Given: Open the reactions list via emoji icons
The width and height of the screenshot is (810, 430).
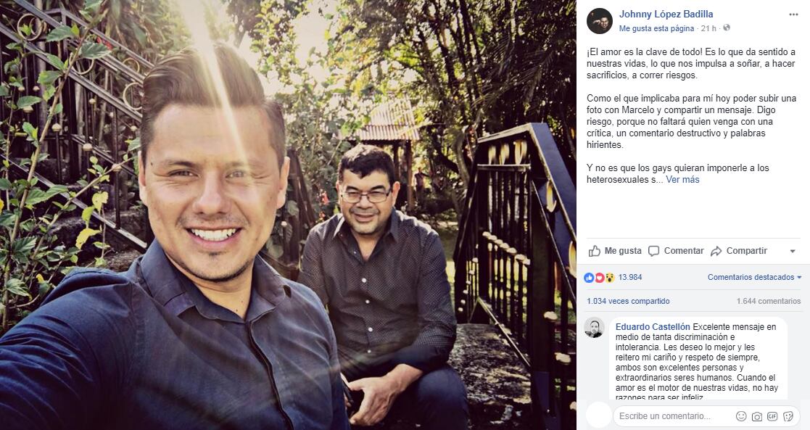Looking at the screenshot, I should pos(600,278).
